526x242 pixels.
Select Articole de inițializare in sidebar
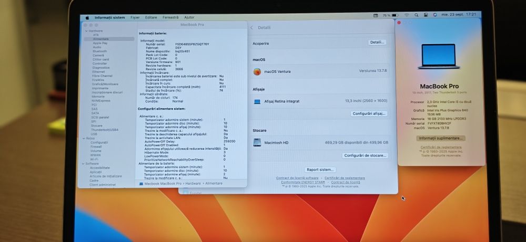pos(106,176)
